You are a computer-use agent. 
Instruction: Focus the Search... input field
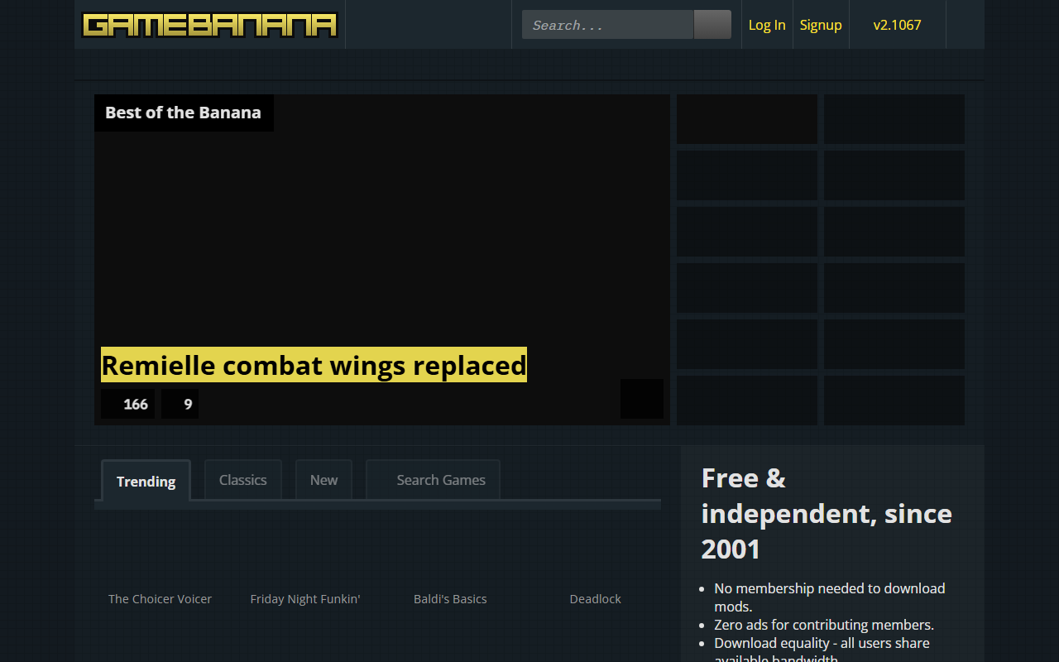click(607, 25)
